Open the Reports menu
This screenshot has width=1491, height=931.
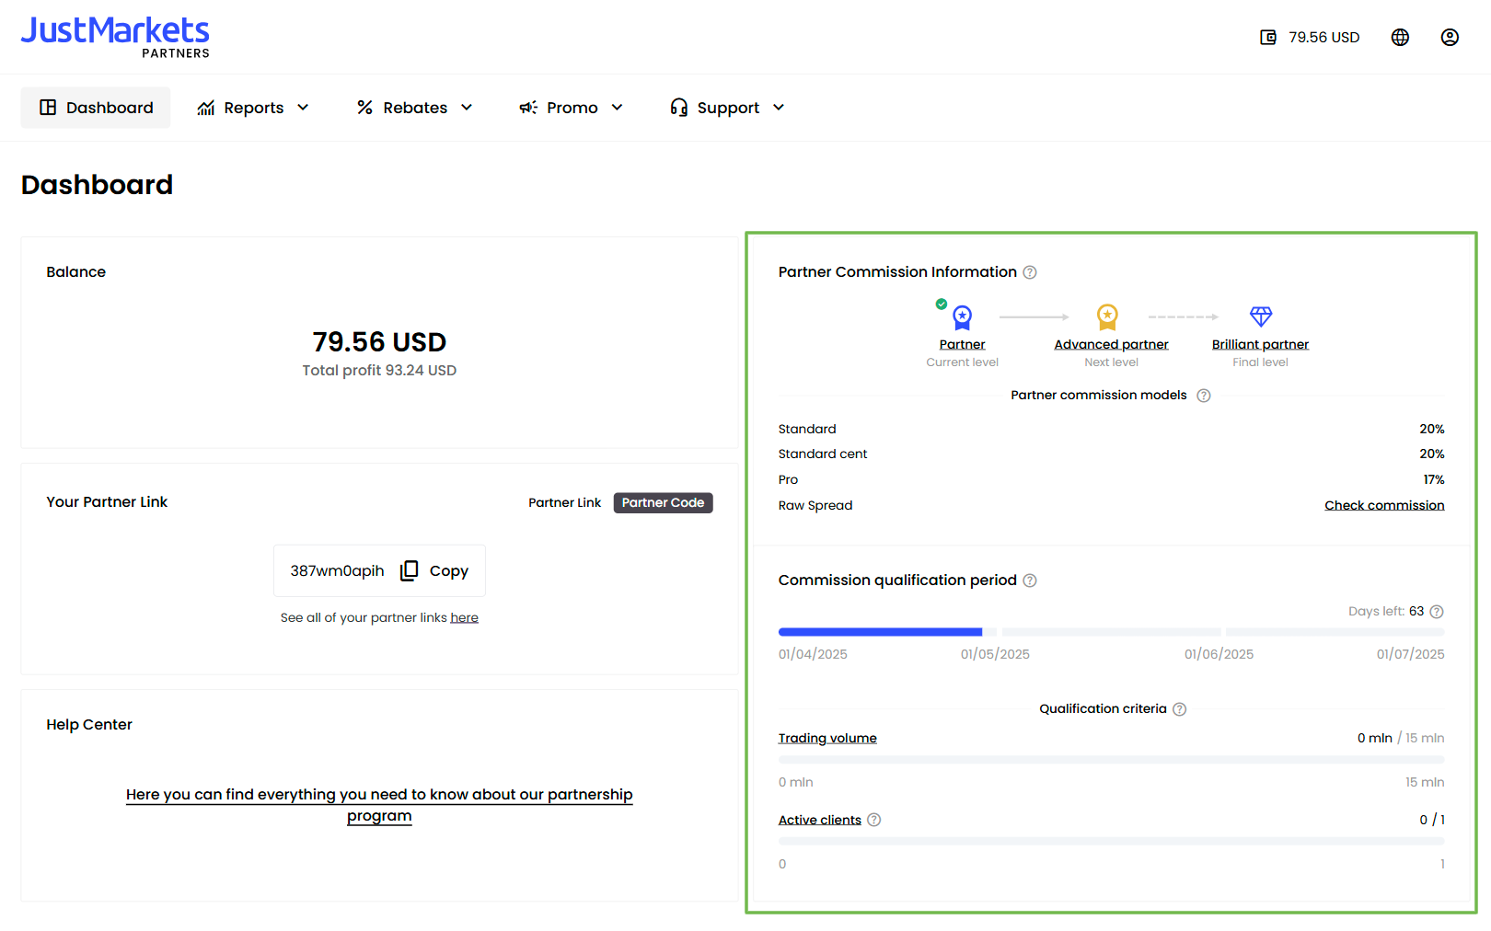253,108
